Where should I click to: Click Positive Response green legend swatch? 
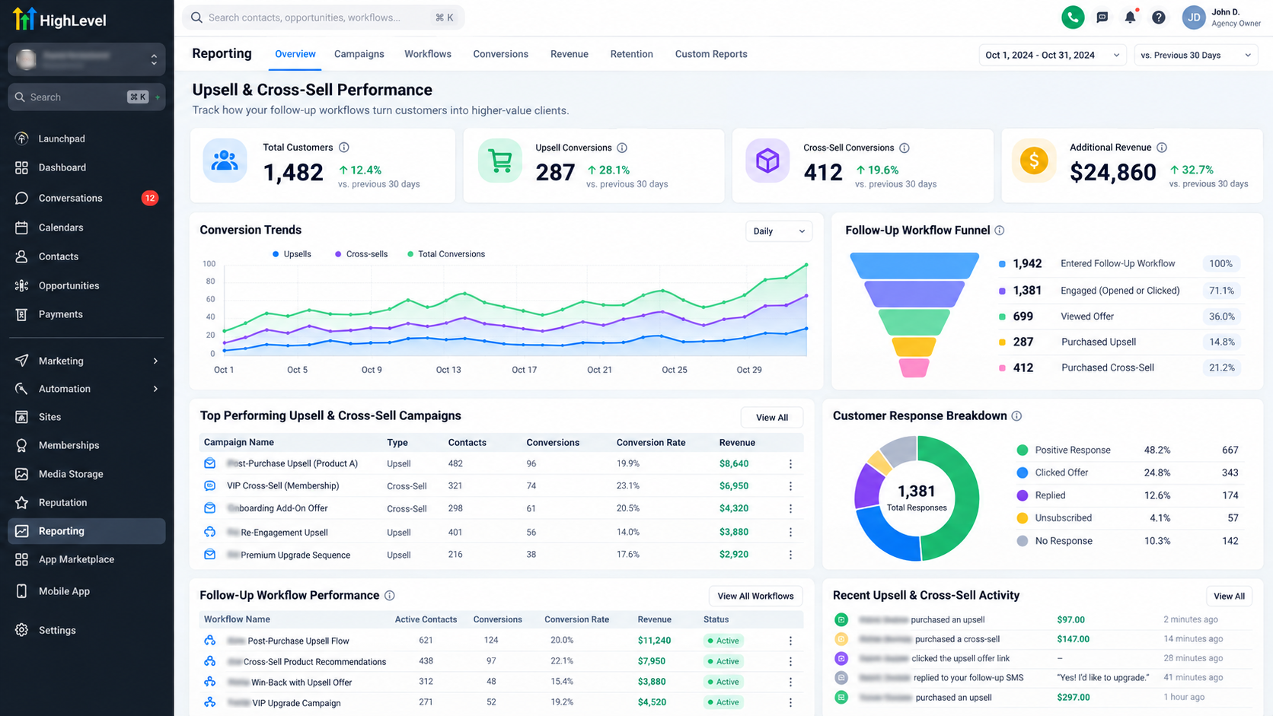click(1023, 450)
